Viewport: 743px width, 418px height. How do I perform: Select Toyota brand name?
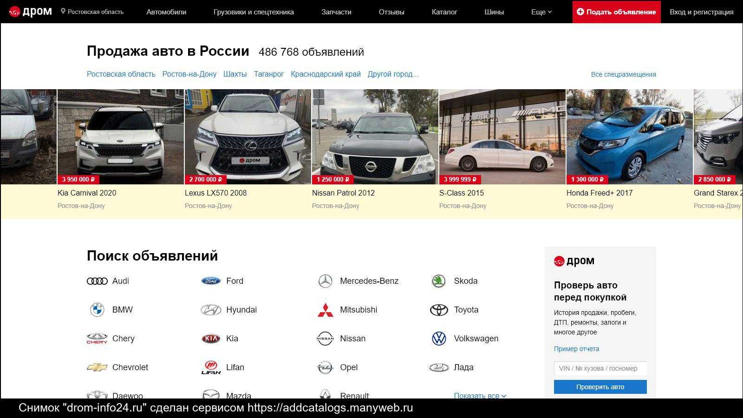[466, 310]
